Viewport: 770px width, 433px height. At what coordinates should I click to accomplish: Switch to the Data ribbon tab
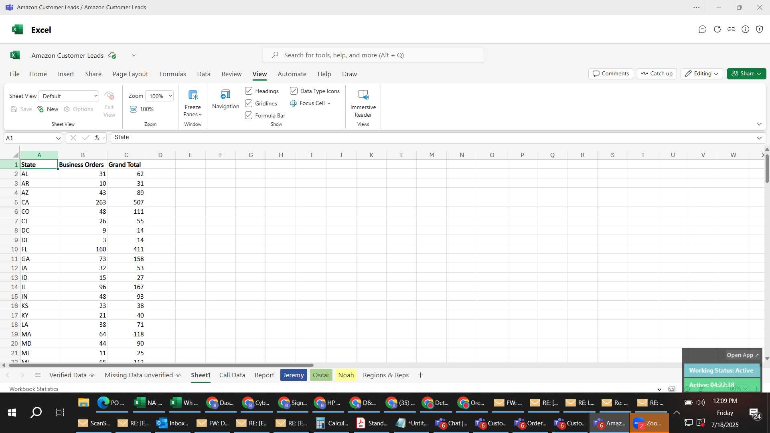click(204, 74)
